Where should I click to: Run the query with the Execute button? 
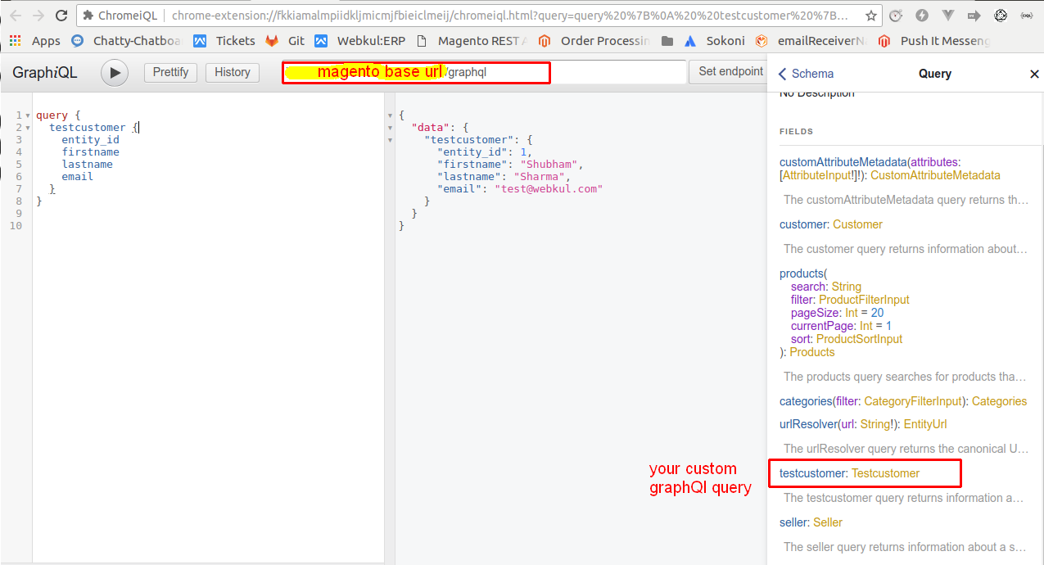click(115, 73)
